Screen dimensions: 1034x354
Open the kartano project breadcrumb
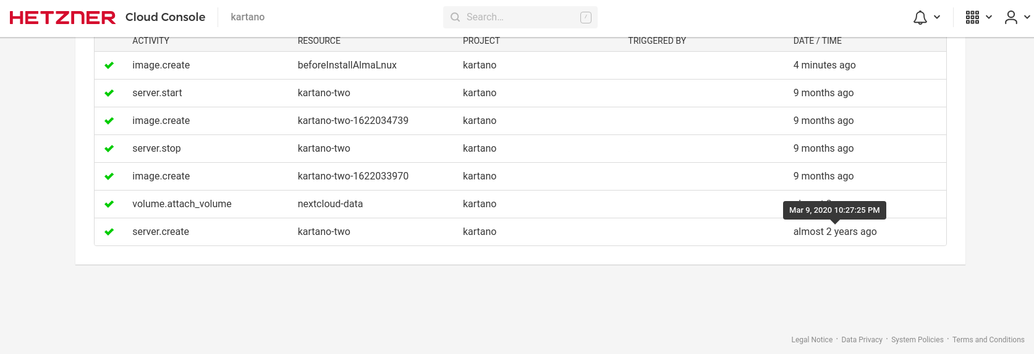[247, 17]
